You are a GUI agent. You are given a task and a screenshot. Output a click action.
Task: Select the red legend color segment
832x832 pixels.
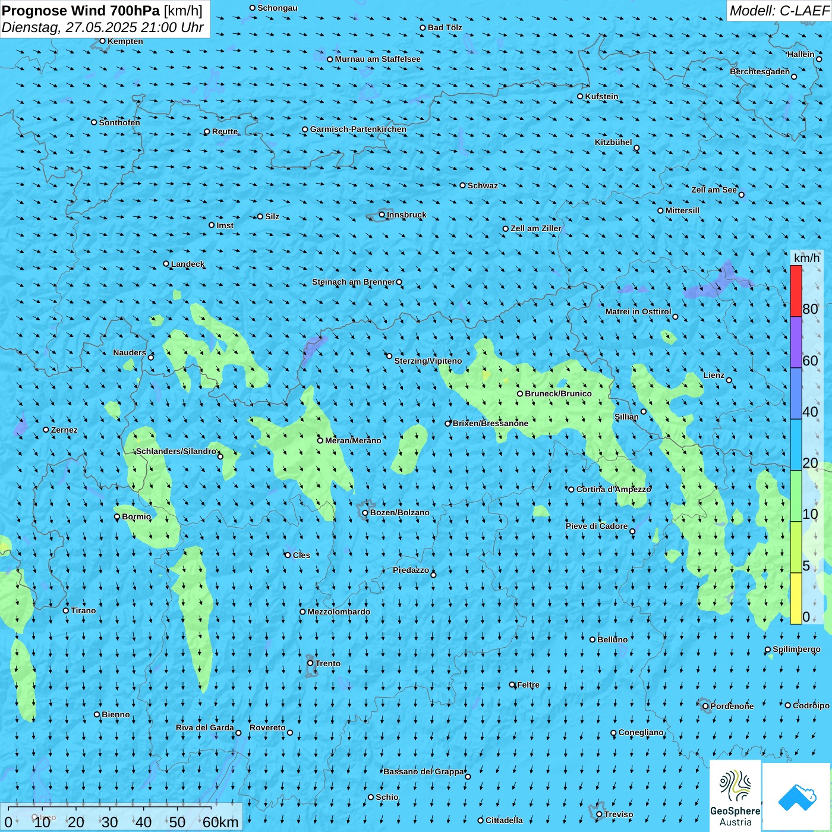[x=796, y=291]
